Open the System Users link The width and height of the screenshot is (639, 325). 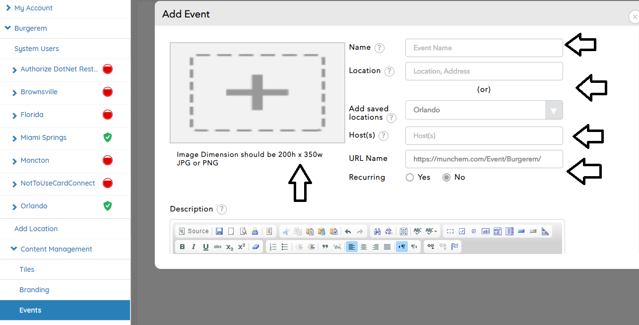[x=36, y=49]
